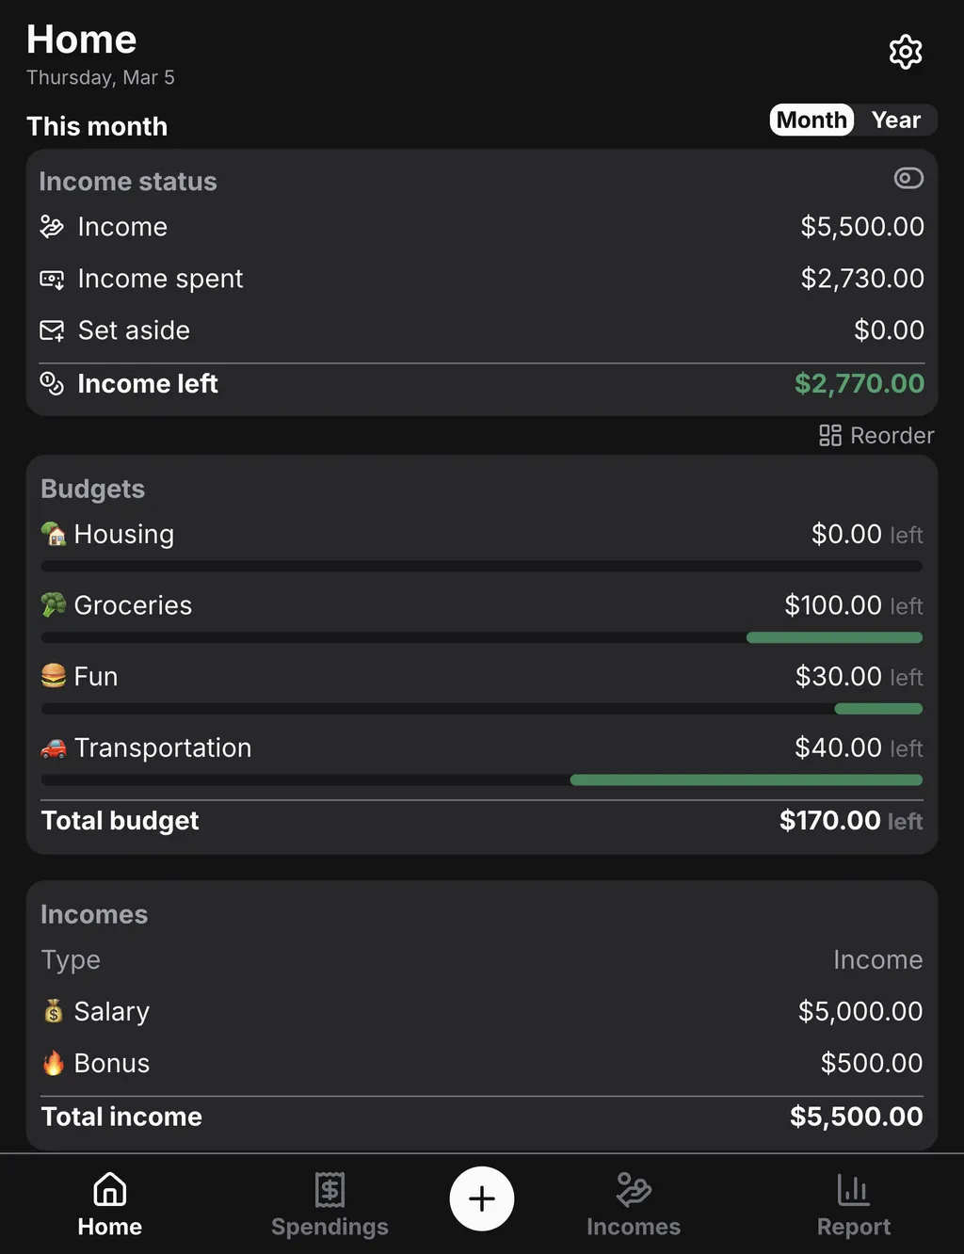This screenshot has width=964, height=1254.
Task: Click the Salary money bag icon
Action: 54,1011
